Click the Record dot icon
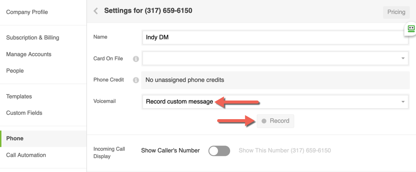This screenshot has width=416, height=172. [x=264, y=121]
